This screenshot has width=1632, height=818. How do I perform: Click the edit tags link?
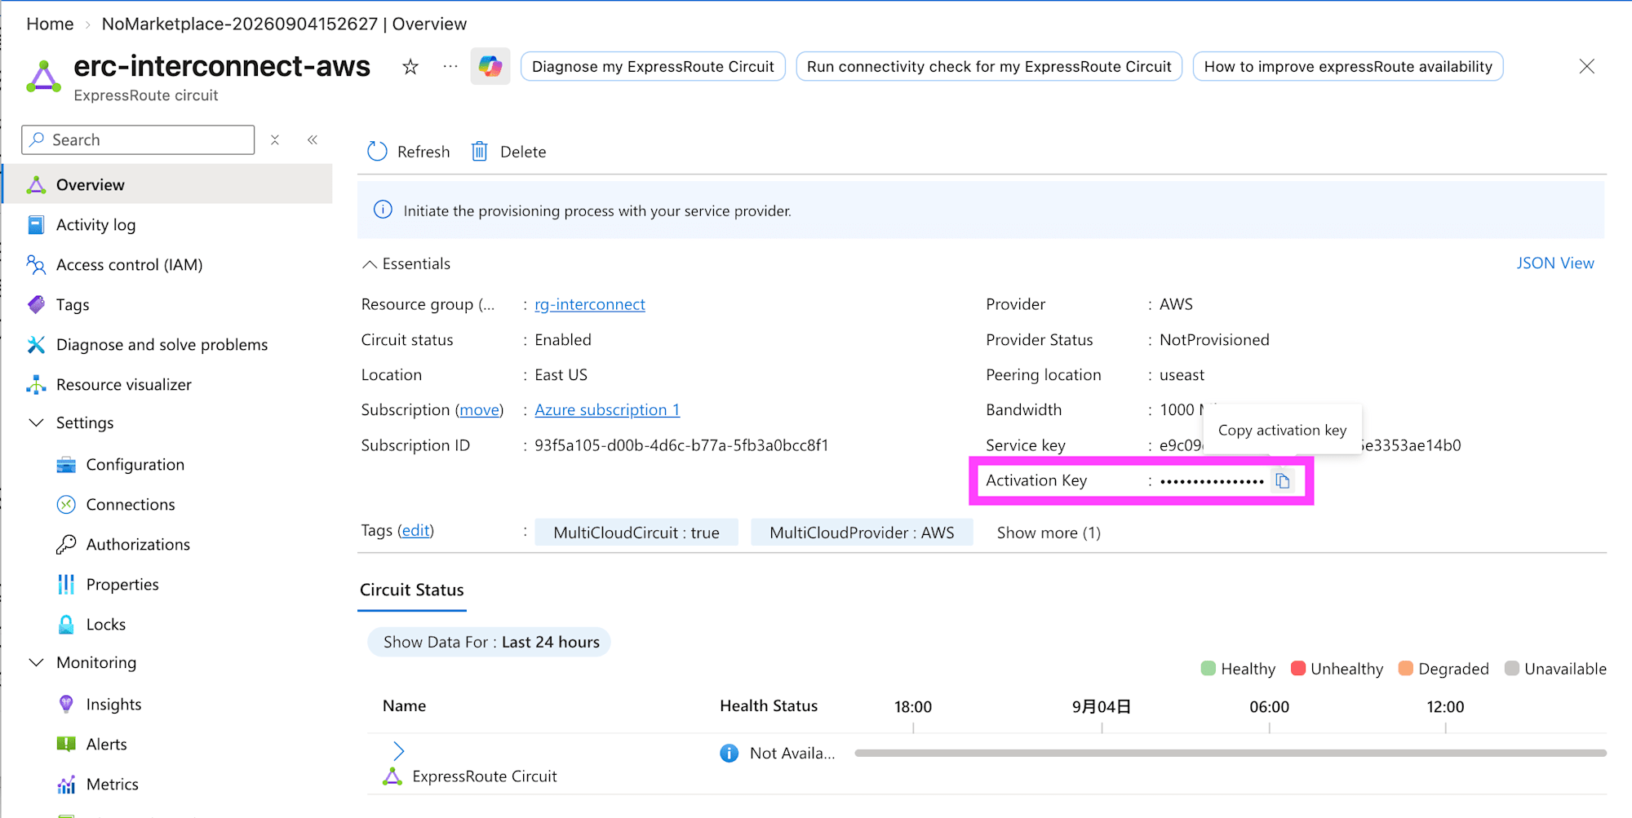click(x=416, y=530)
